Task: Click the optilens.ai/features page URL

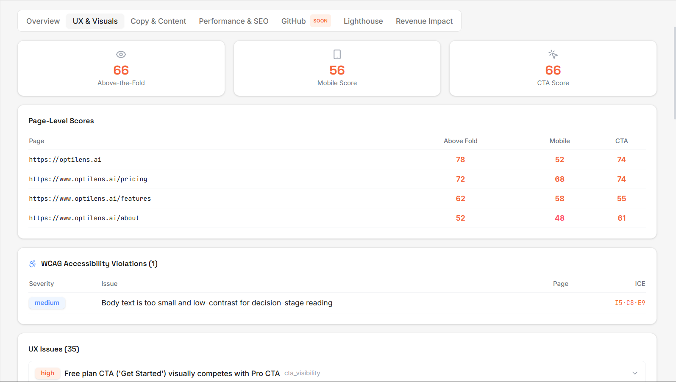Action: pos(90,199)
